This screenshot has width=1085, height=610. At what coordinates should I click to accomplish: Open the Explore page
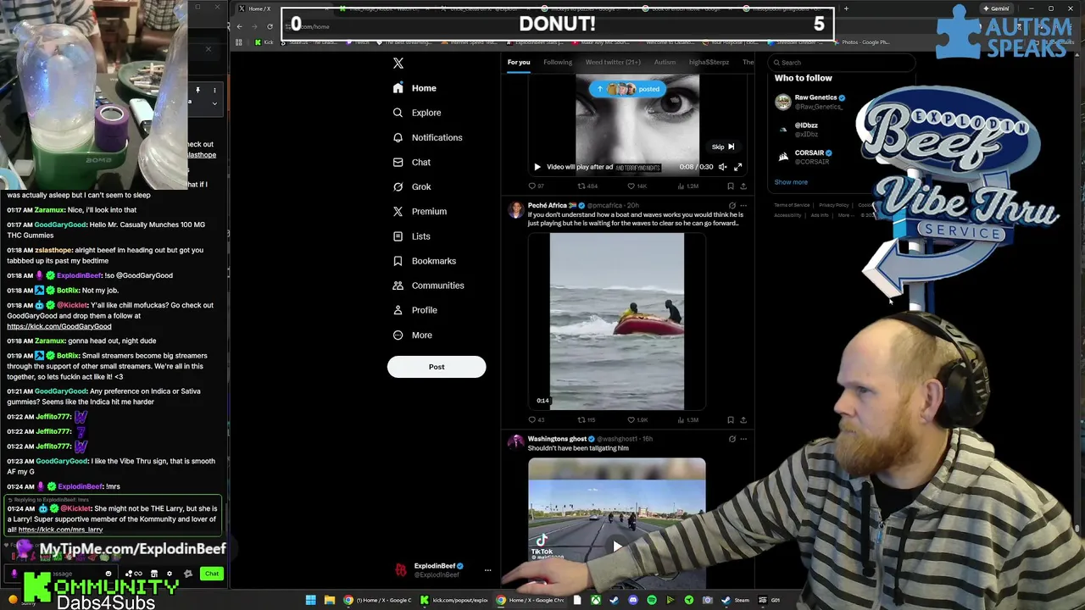pyautogui.click(x=416, y=113)
